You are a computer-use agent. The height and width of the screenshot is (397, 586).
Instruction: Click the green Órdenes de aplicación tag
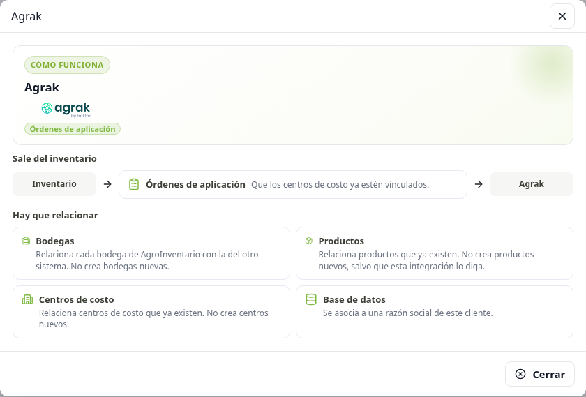pyautogui.click(x=73, y=129)
